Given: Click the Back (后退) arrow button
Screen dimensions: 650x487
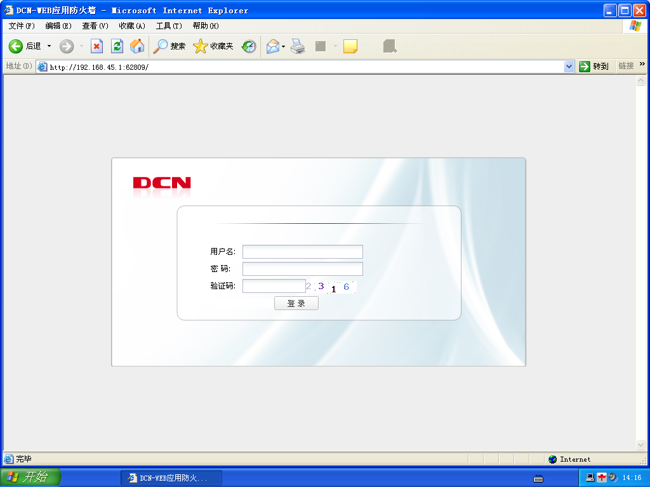Looking at the screenshot, I should pos(25,46).
